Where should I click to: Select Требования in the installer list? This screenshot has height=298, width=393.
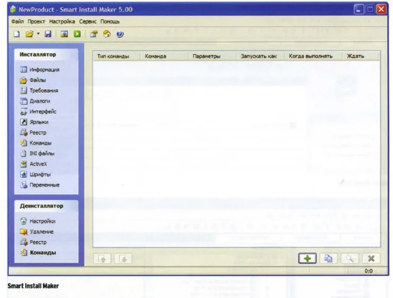tap(44, 90)
